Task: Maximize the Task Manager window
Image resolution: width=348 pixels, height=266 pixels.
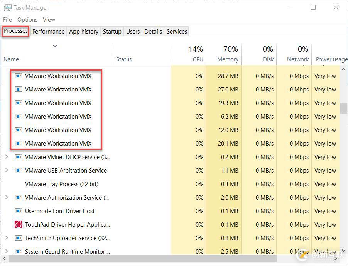Action: coord(313,7)
